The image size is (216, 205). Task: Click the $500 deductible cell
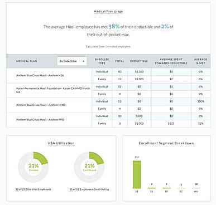[x=139, y=116]
